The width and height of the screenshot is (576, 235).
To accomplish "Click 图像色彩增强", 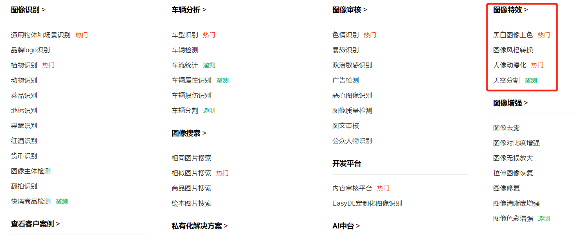I will tap(513, 219).
